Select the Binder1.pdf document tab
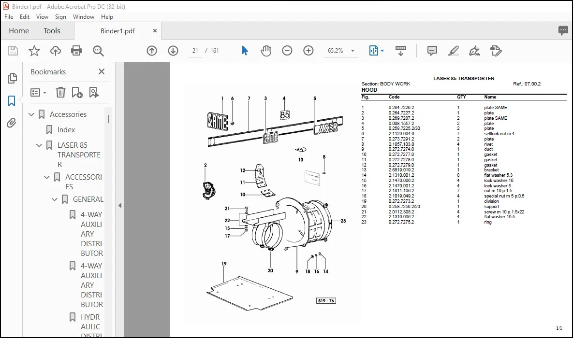 click(x=118, y=31)
